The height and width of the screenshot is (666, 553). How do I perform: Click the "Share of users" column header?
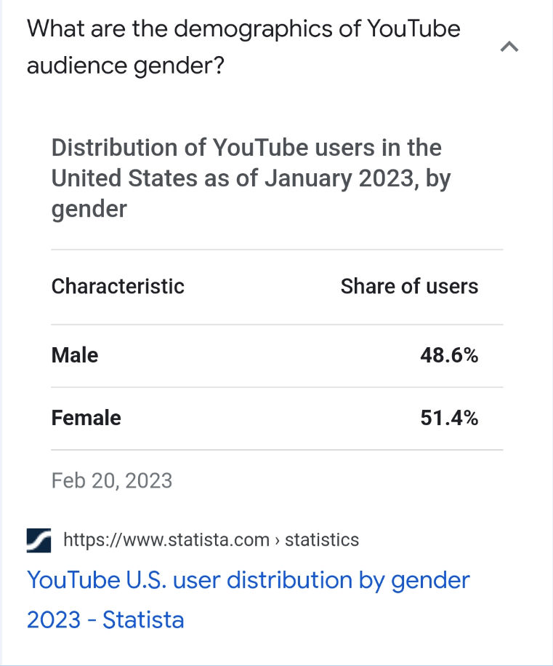tap(409, 286)
